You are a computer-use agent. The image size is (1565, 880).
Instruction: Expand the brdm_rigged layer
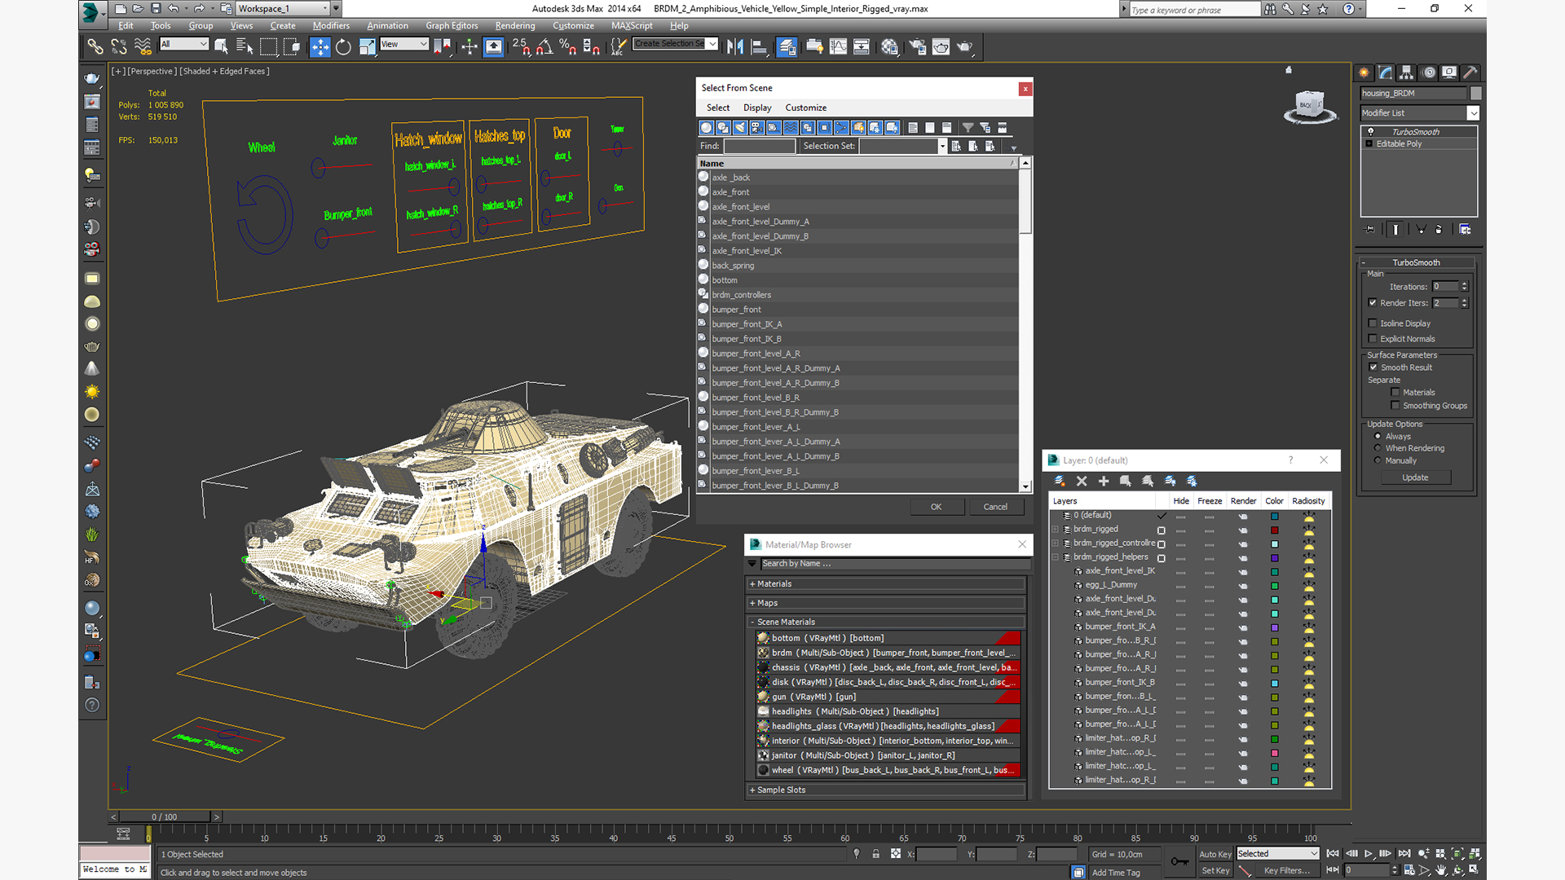pos(1056,530)
